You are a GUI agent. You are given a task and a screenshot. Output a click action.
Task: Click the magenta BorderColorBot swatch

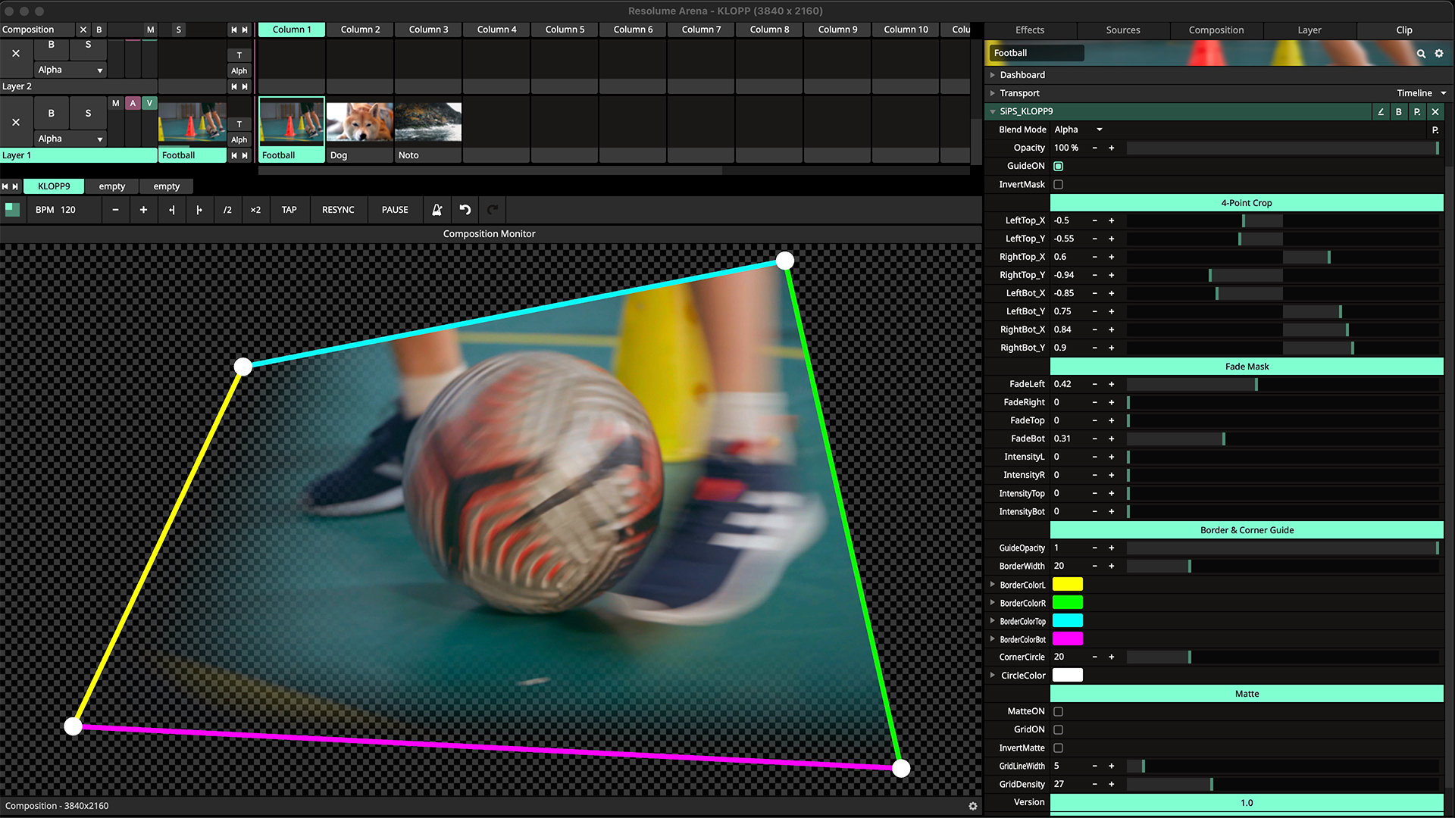[1068, 638]
